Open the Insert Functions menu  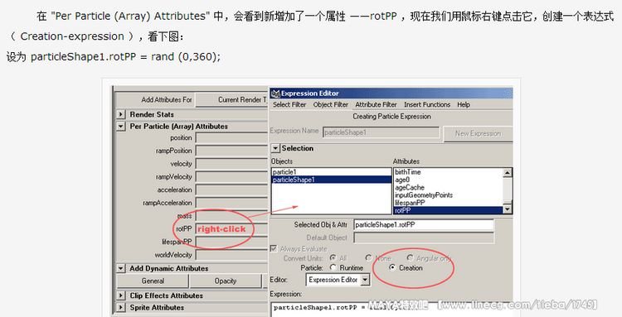click(x=427, y=104)
